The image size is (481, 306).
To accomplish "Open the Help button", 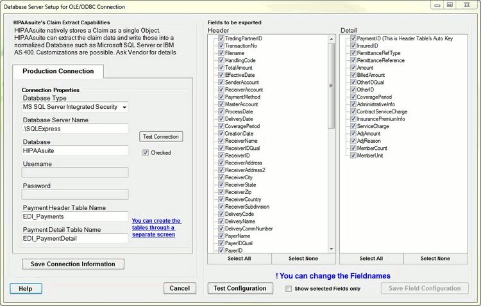I will coord(26,289).
